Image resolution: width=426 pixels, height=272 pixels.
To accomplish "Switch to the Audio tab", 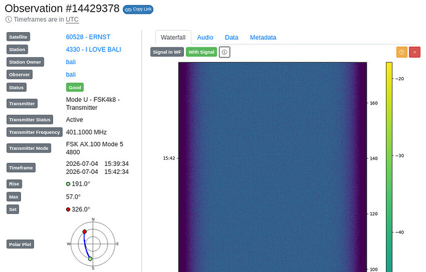I will pyautogui.click(x=205, y=38).
